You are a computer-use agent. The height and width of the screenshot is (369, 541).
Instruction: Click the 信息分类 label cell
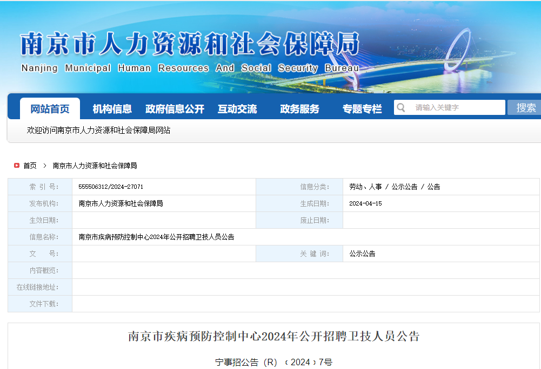(x=299, y=187)
